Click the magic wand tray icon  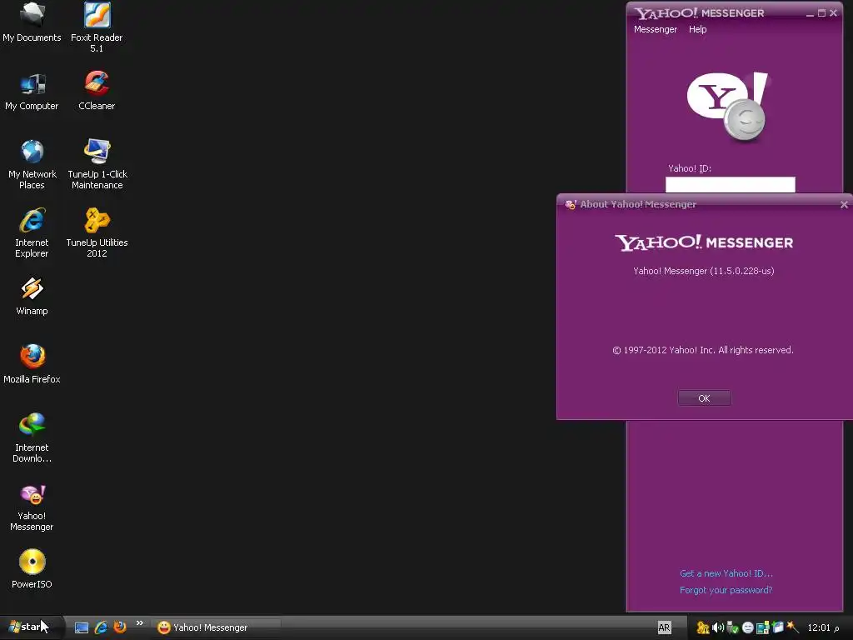point(793,627)
